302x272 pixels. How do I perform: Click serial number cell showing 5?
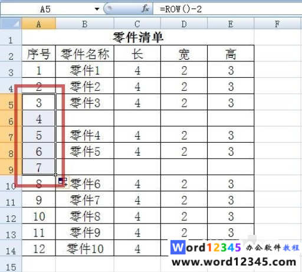[39, 135]
